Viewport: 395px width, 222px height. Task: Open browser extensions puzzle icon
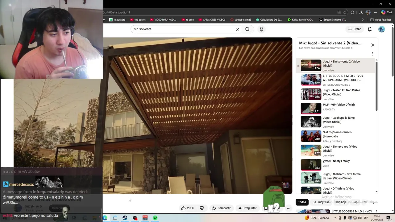pyautogui.click(x=352, y=12)
